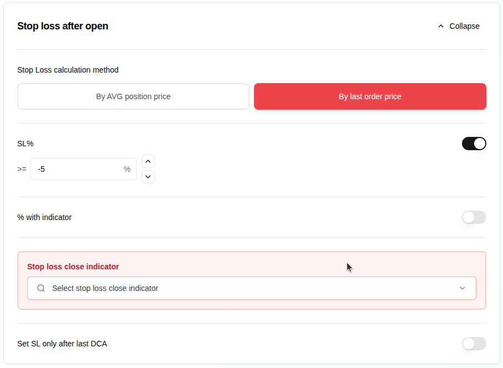Click the chevron on the indicator selector
This screenshot has height=368, width=503.
point(463,288)
